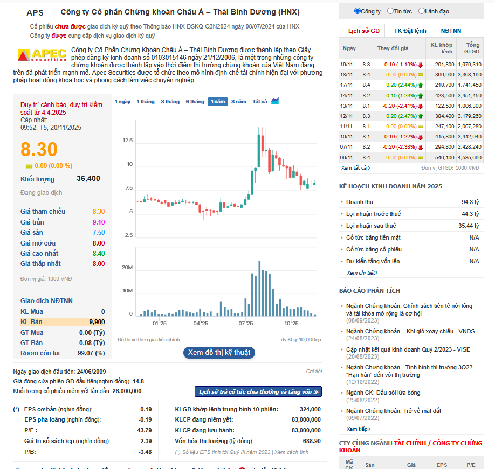Screen dimensions: 495x469
Task: Click Vốn hóa thị trường value 688.90
Action: (312, 441)
